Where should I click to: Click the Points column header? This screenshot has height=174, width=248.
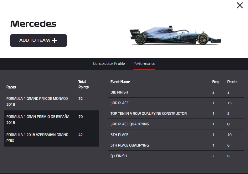click(x=232, y=82)
